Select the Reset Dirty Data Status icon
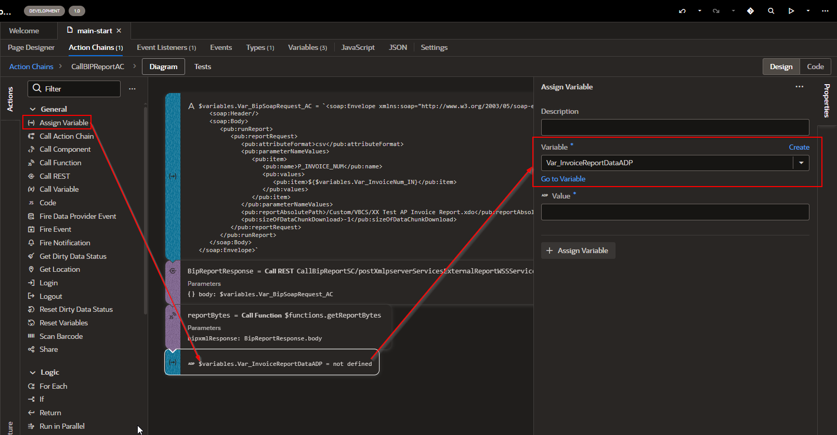 click(31, 309)
